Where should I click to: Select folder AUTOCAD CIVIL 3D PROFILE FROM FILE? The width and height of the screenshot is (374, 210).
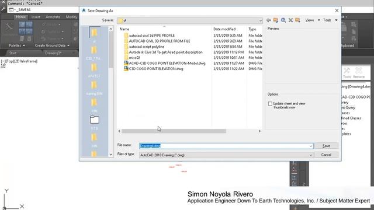tap(160, 41)
